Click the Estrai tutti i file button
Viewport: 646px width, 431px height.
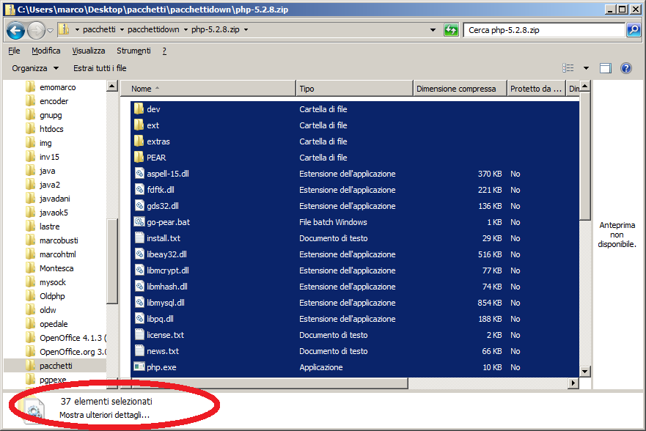pyautogui.click(x=100, y=68)
